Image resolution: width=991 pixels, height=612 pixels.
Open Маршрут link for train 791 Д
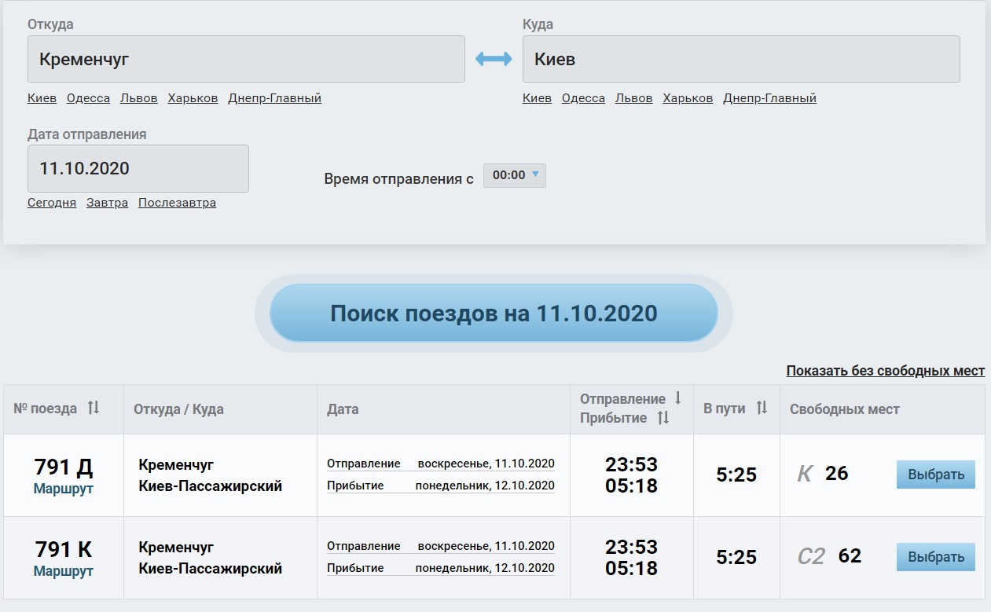[x=63, y=489]
